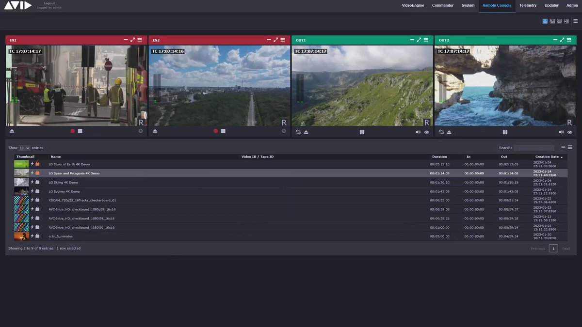Image resolution: width=582 pixels, height=327 pixels.
Task: Collapse the OUT1 panel with minus icon
Action: pos(412,40)
